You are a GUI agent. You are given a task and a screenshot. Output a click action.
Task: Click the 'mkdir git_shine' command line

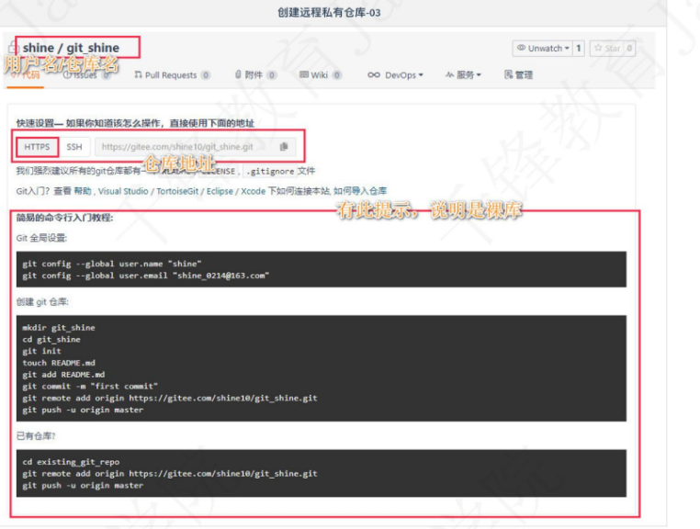pyautogui.click(x=59, y=328)
